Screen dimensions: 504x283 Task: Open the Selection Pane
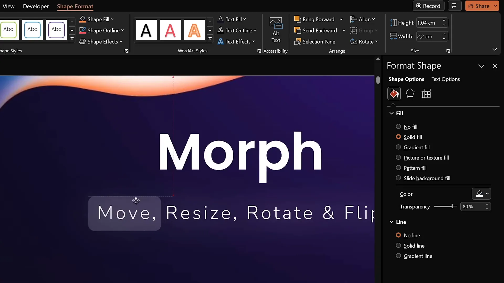[x=314, y=42]
